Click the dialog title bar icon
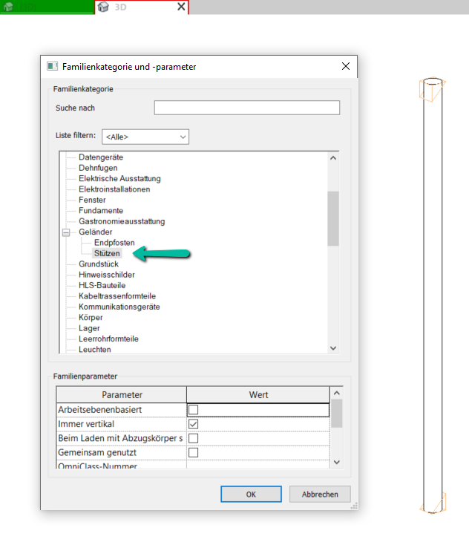Screen dimensions: 469x545 pos(52,66)
